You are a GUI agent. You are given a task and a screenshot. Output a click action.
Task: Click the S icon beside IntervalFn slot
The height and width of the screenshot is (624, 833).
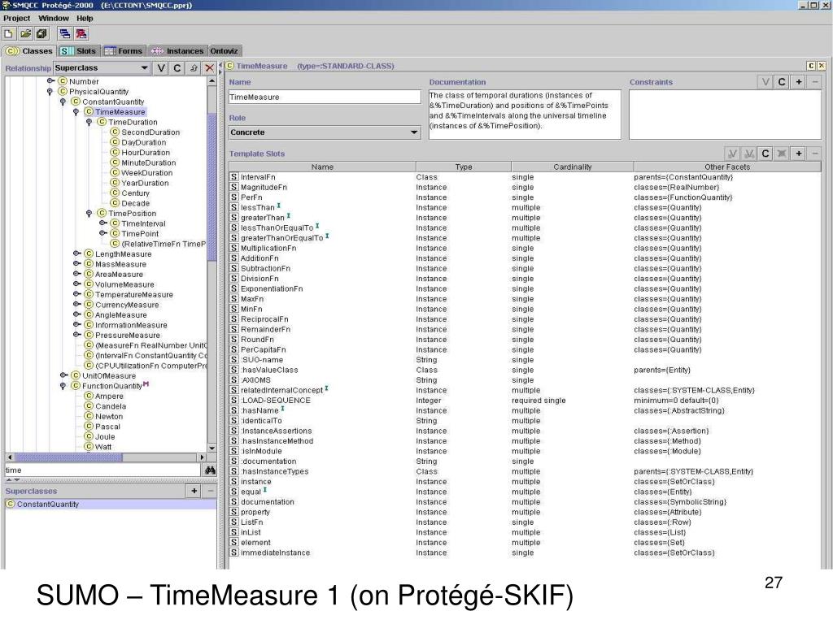point(233,177)
